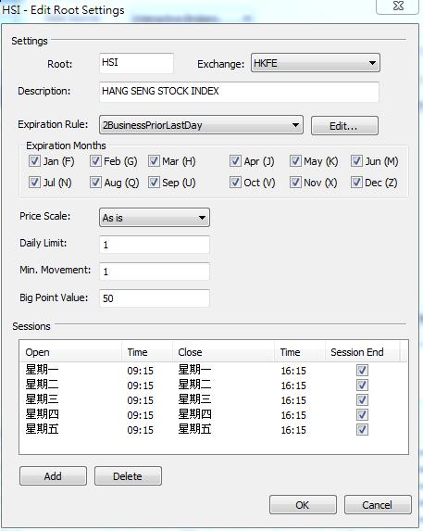This screenshot has width=423, height=531.
Task: Select the 星期五 open day cell
Action: point(42,429)
